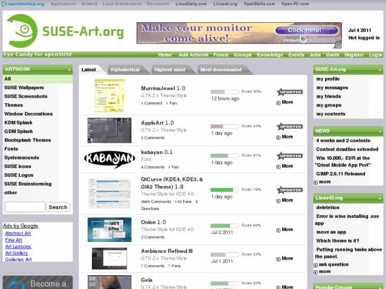
Task: Collapse the ARTWORK panel
Action: coord(70,70)
